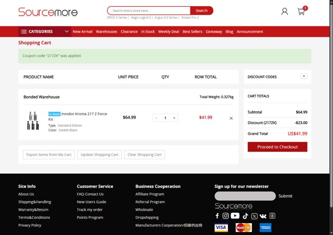Click the MasterCard payment logo
333x235 pixels.
coord(244,228)
